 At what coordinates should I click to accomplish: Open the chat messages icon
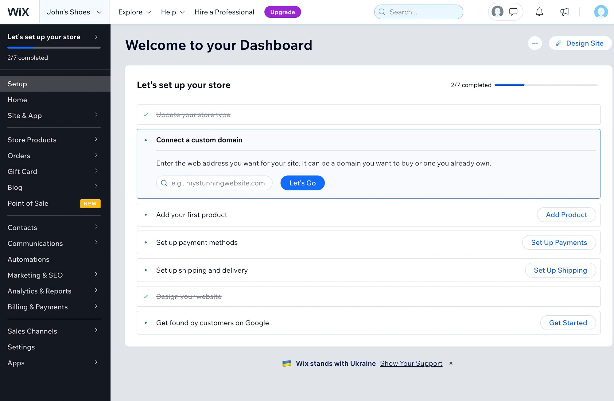click(514, 12)
